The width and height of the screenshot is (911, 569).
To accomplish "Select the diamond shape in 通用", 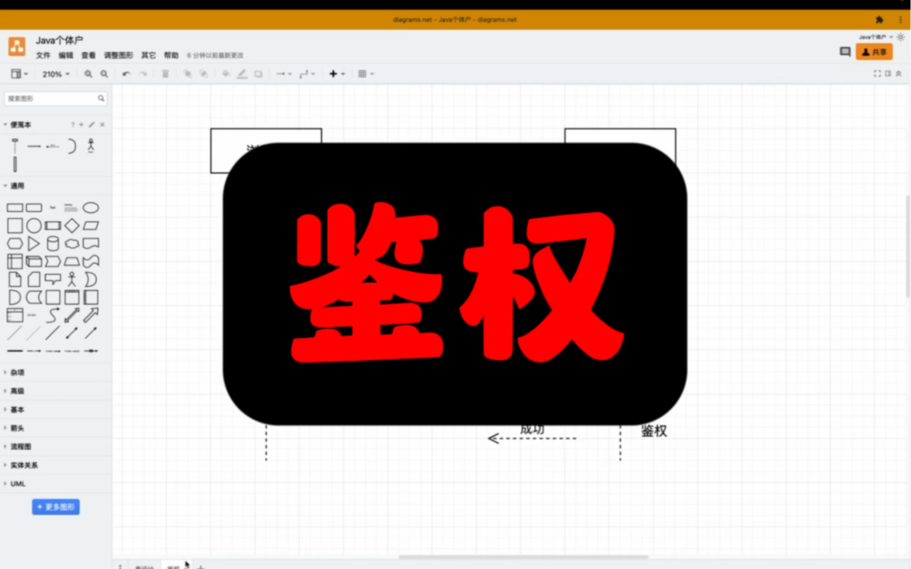I will [x=72, y=226].
